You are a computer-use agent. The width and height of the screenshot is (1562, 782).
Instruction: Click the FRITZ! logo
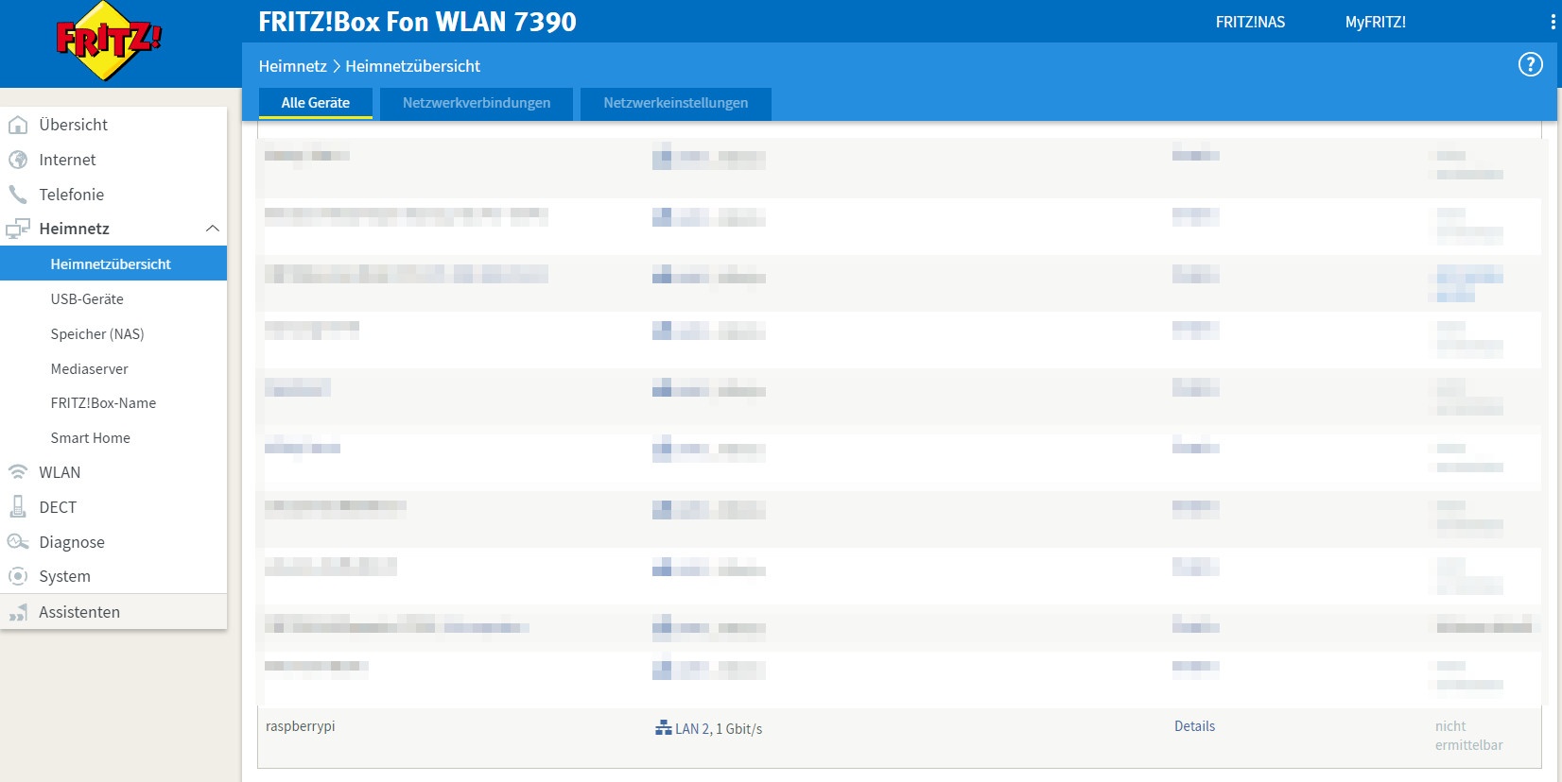click(109, 42)
